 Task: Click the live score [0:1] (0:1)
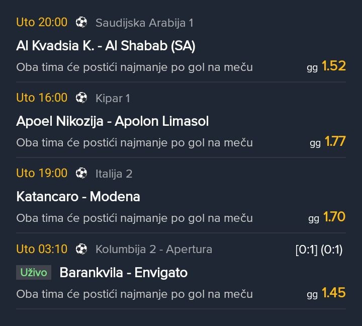click(x=319, y=250)
